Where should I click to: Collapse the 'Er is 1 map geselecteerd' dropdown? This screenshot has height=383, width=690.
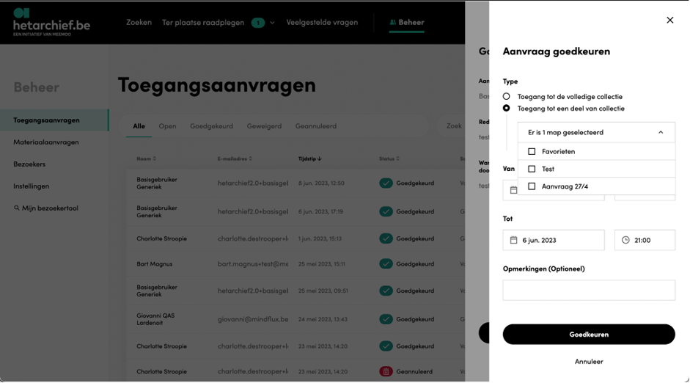click(661, 133)
